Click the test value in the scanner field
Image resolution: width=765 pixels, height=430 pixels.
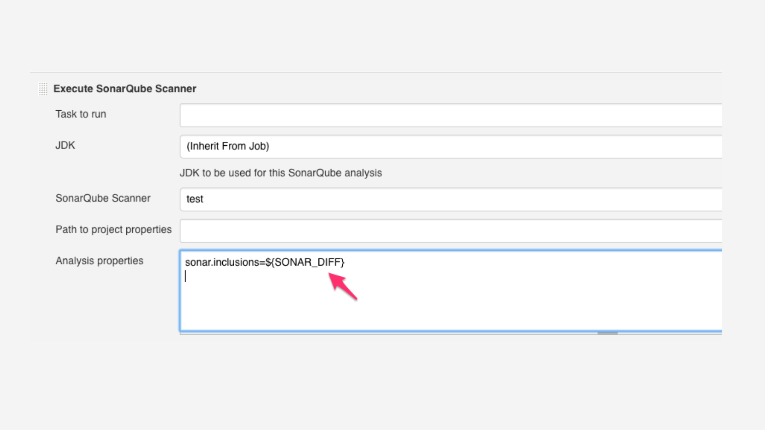tap(195, 199)
